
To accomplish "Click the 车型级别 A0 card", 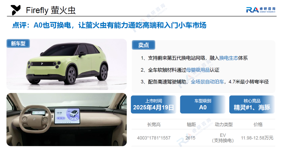I will pos(203,105).
